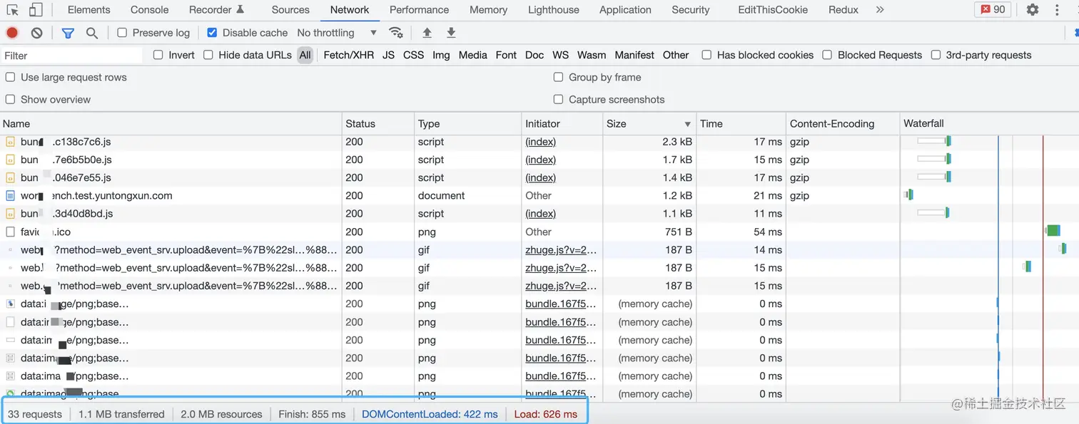Enable Preserve log checkbox
The height and width of the screenshot is (424, 1079).
pyautogui.click(x=122, y=33)
